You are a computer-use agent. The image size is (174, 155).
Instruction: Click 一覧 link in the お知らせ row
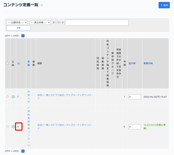pos(46,95)
